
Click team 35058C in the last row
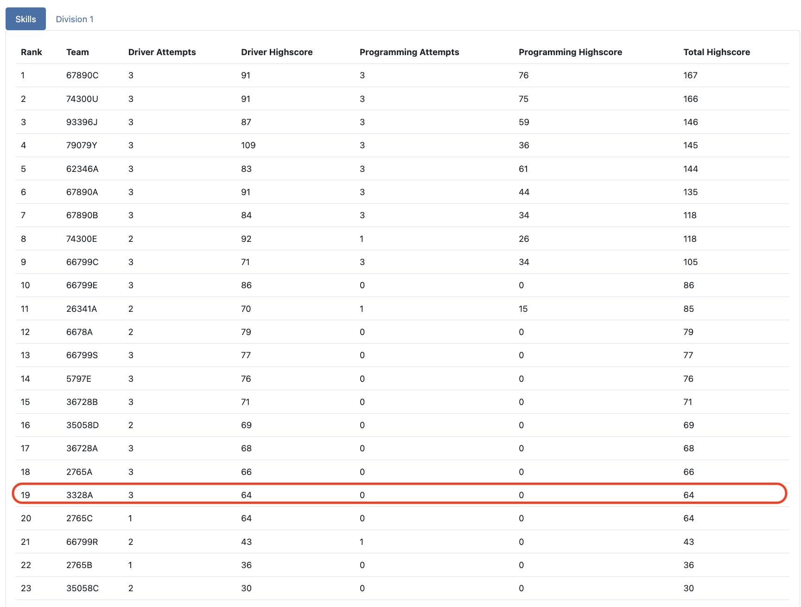(x=82, y=588)
